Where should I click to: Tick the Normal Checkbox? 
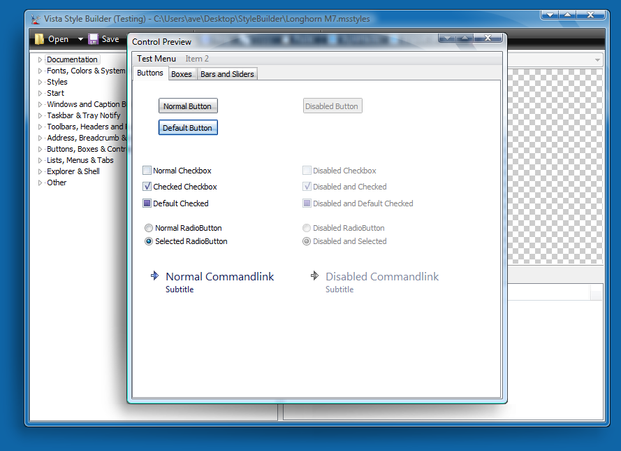pos(147,171)
